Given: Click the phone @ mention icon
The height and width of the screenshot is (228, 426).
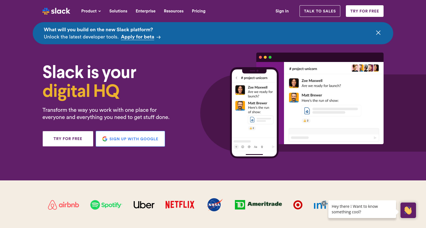Looking at the screenshot, I should pyautogui.click(x=249, y=147).
